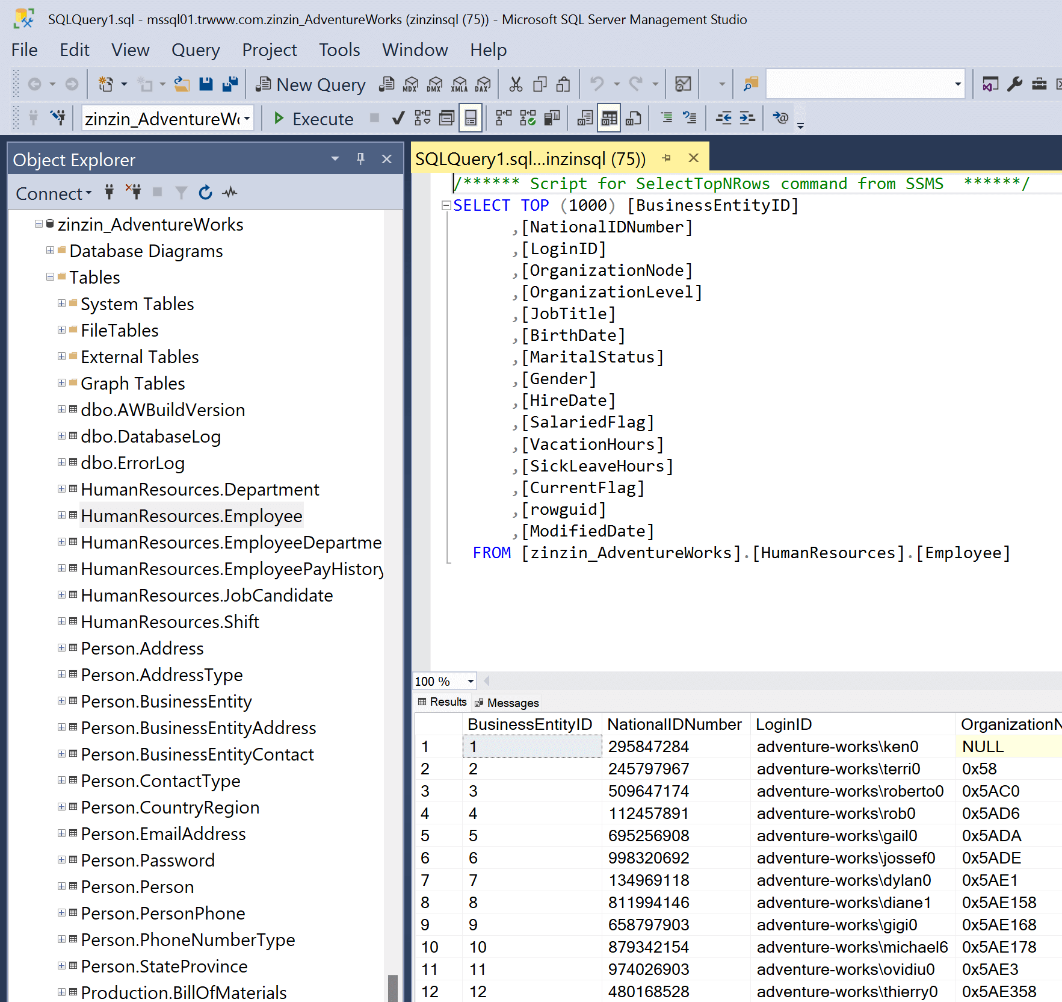1062x1002 pixels.
Task: Click the Execute button
Action: [x=313, y=119]
